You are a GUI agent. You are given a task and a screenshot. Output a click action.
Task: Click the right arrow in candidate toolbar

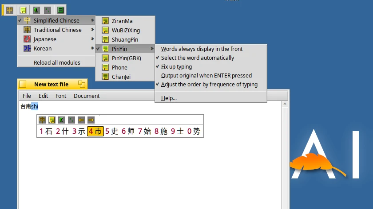click(91, 120)
